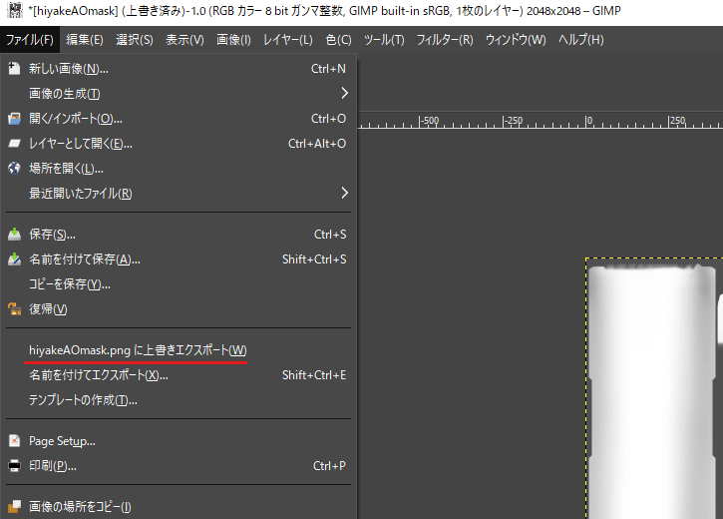Choose 開く/インポート(O)... entry
This screenshot has width=723, height=519.
(x=179, y=119)
